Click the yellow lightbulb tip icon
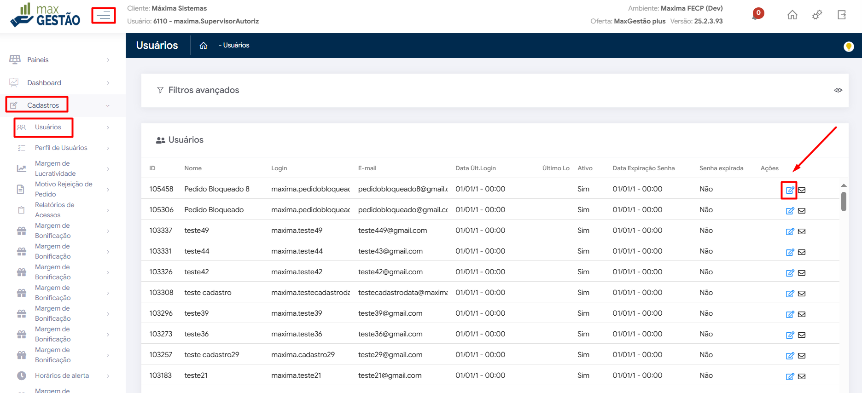This screenshot has width=862, height=393. point(848,46)
